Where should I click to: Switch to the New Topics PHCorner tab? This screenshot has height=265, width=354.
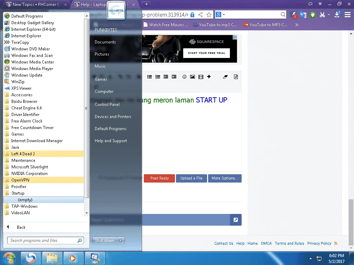[x=36, y=4]
